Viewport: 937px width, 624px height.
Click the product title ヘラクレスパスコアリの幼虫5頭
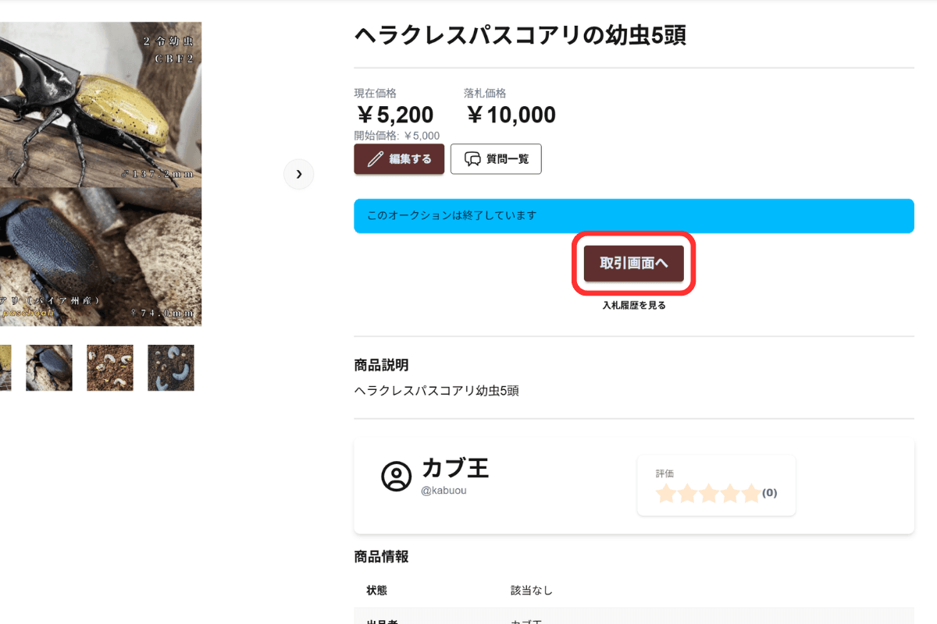(520, 35)
